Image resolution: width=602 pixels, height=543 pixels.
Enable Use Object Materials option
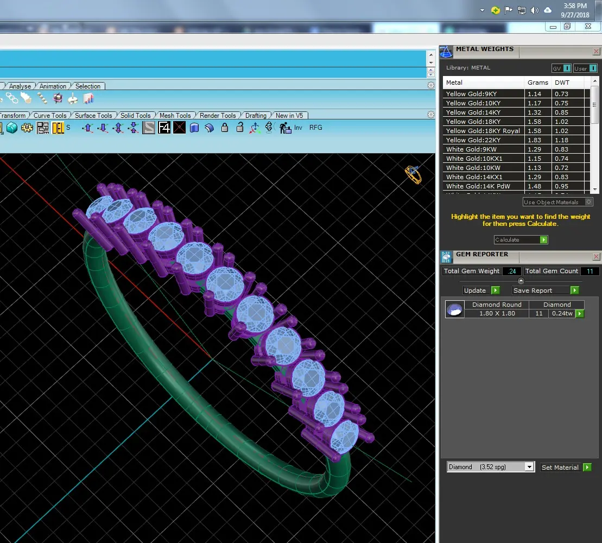coord(588,202)
